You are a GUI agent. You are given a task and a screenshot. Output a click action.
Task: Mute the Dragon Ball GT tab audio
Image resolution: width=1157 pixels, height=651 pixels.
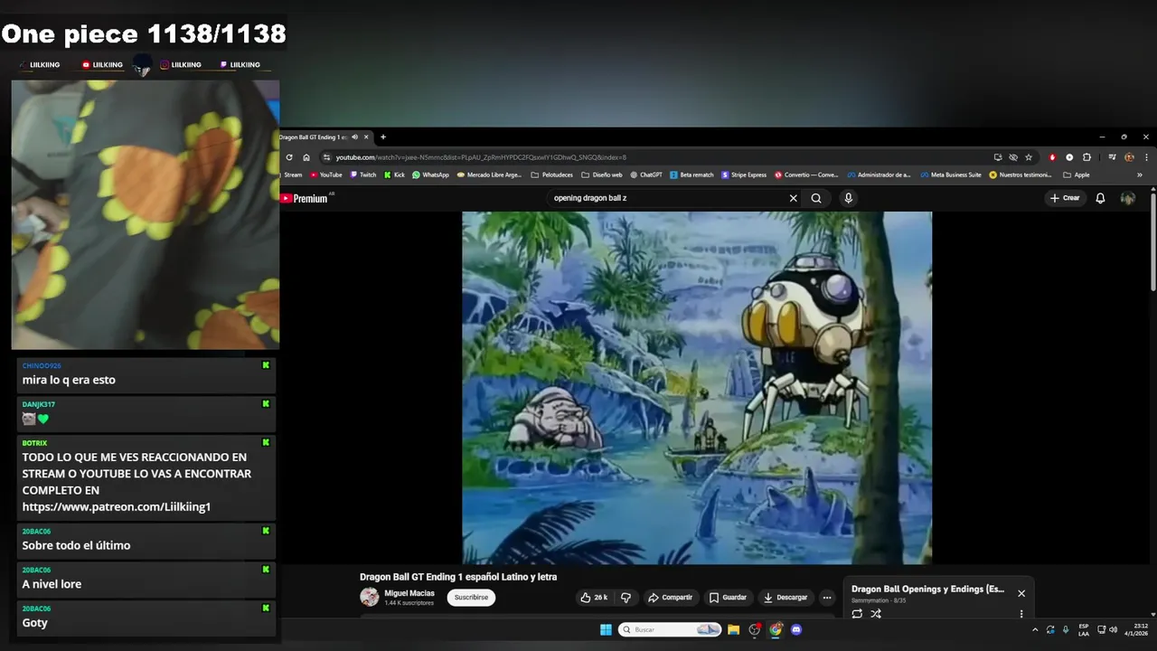pos(354,137)
